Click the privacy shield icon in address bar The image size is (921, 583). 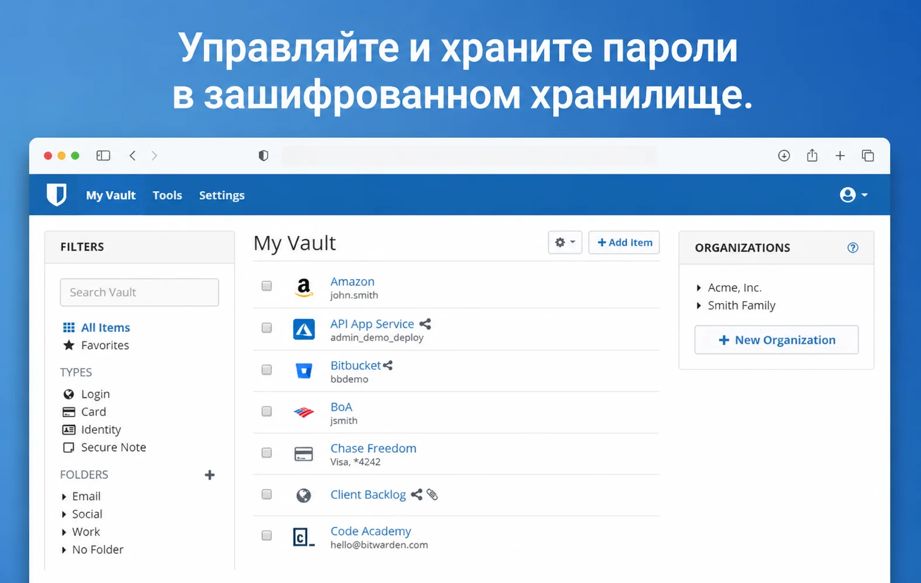(x=264, y=155)
